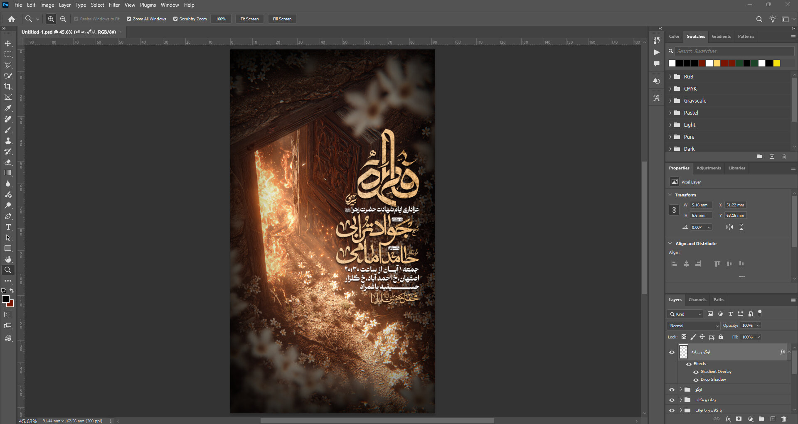This screenshot has width=798, height=424.
Task: Select the Move tool
Action: 8,43
